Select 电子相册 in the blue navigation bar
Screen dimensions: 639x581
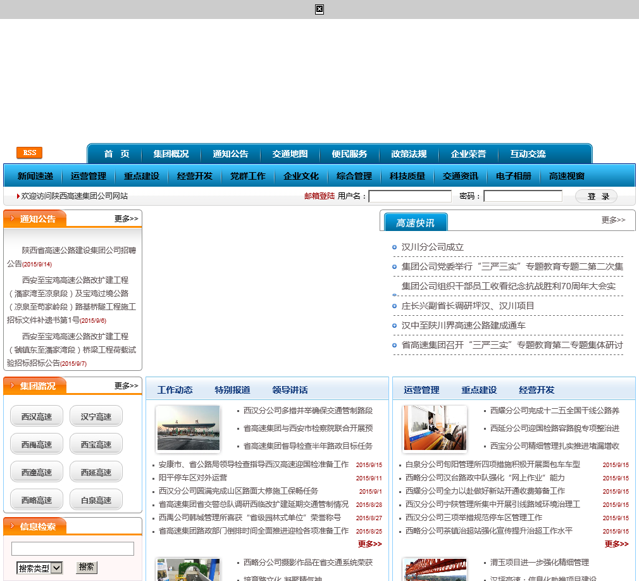(513, 176)
